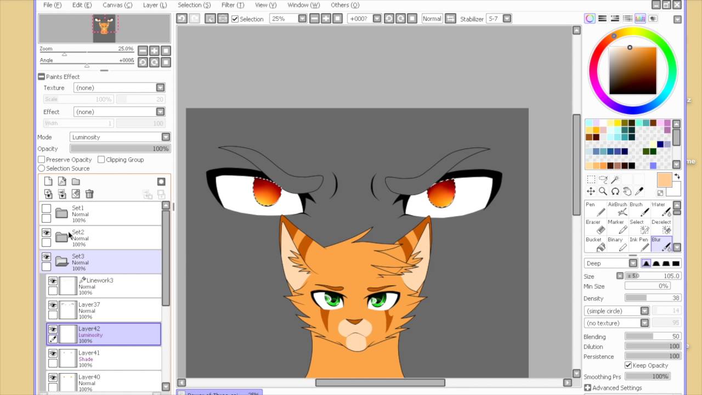
Task: Select the Ink Pen tool
Action: (639, 244)
